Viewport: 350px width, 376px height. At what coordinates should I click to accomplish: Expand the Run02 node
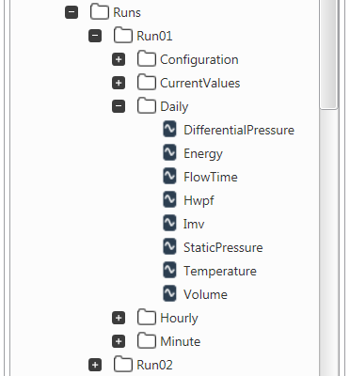click(95, 365)
